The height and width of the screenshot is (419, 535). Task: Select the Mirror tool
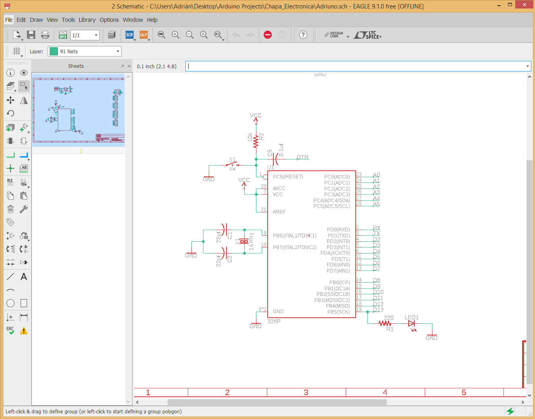24,100
